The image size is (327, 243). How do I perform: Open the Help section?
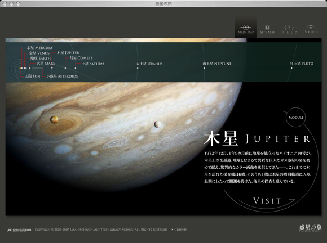(x=289, y=29)
